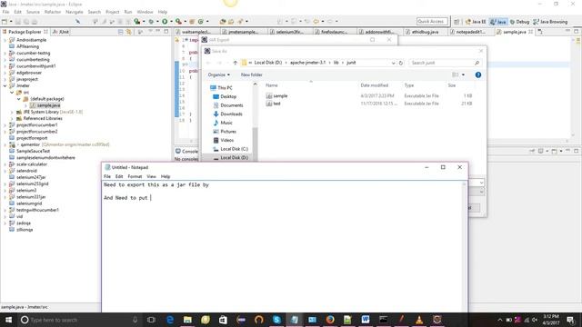The image size is (582, 327).
Task: Open the Windows Store taskbar icon
Action: coord(223,320)
